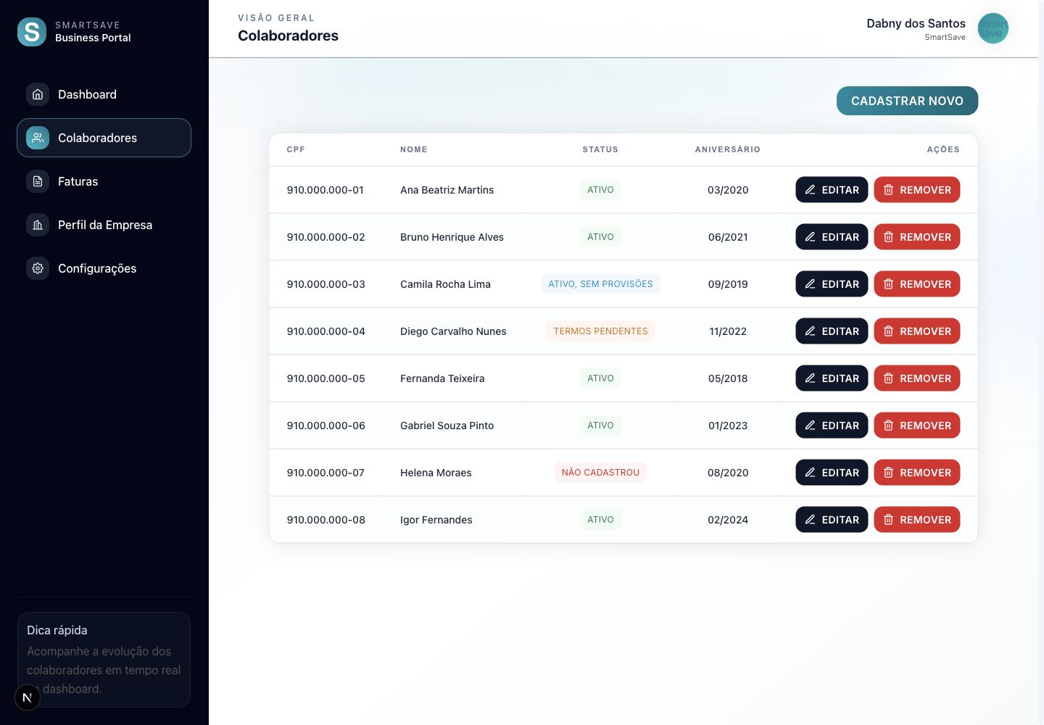Select CPF 910.000.000-04

tap(326, 331)
